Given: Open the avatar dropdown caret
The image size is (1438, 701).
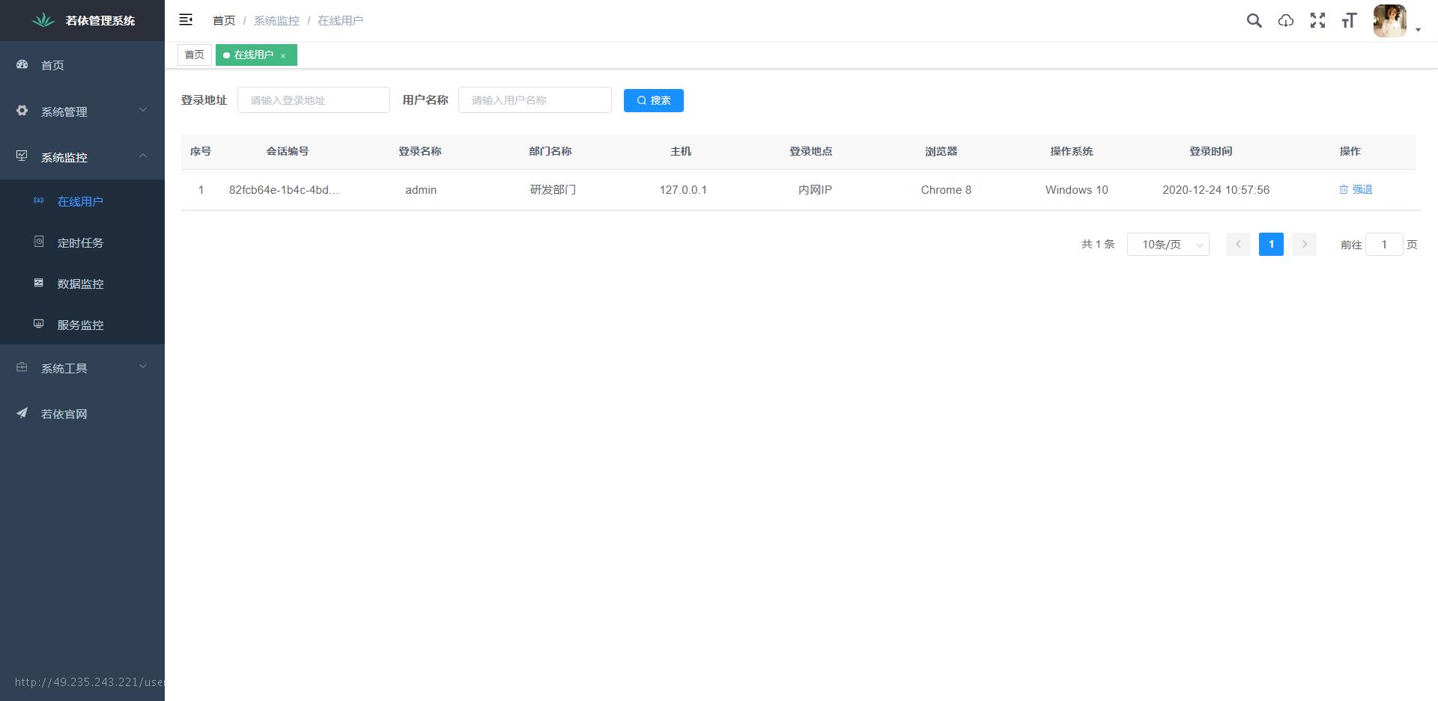Looking at the screenshot, I should pos(1418,30).
